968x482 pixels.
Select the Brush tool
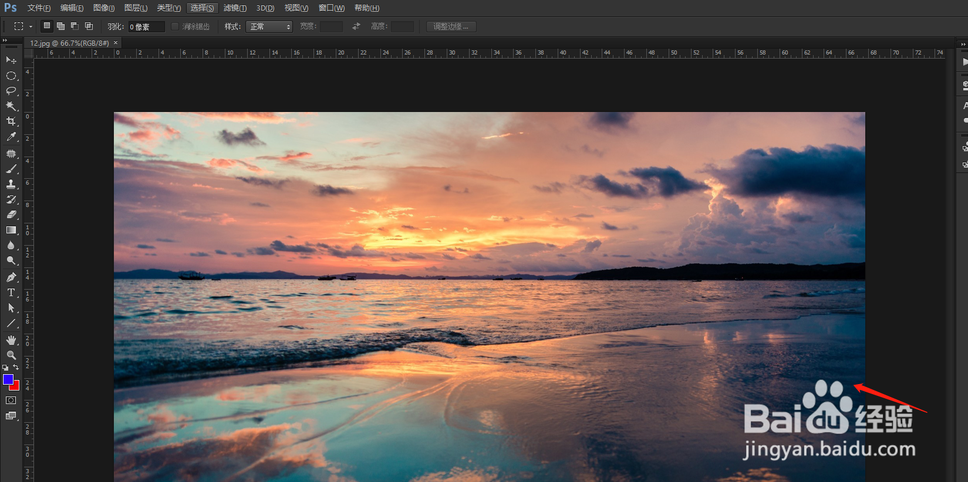click(11, 169)
